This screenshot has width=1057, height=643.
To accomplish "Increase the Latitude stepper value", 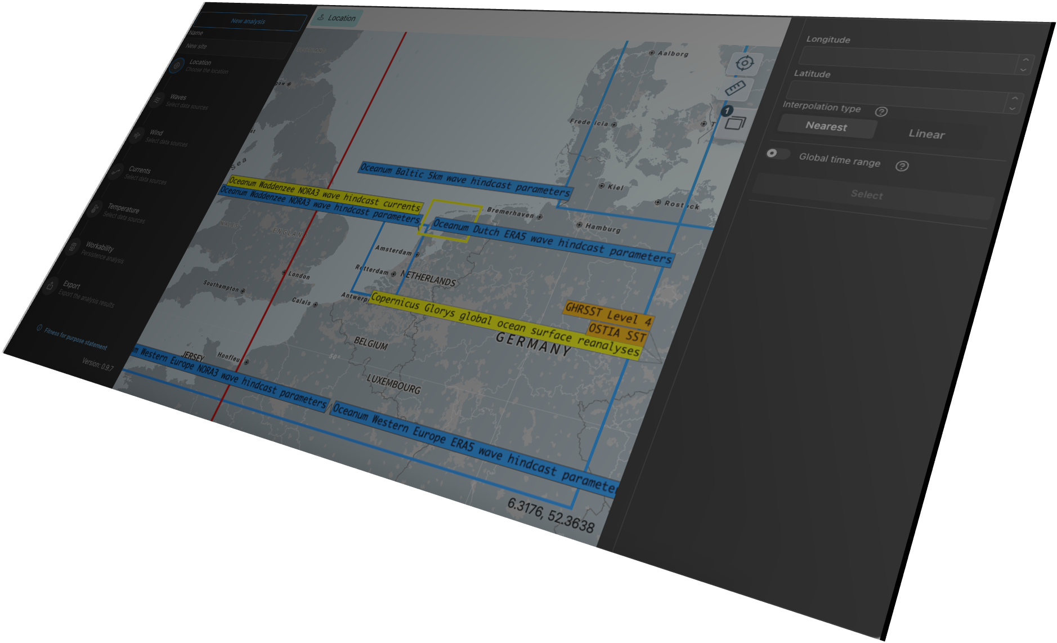I will [x=1014, y=99].
